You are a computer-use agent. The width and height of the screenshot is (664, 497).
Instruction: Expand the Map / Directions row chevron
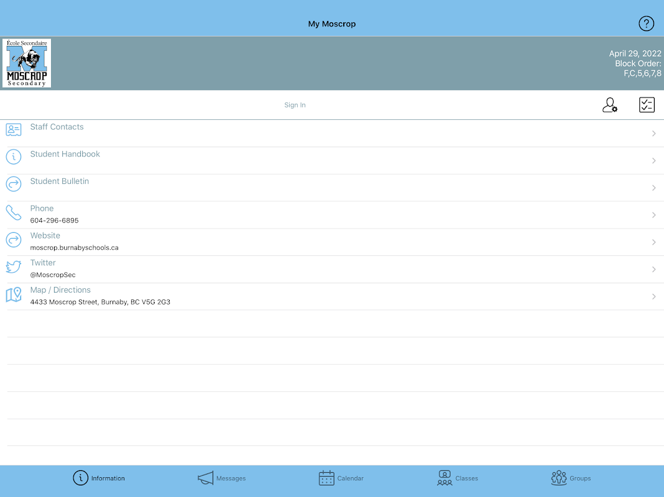(654, 297)
